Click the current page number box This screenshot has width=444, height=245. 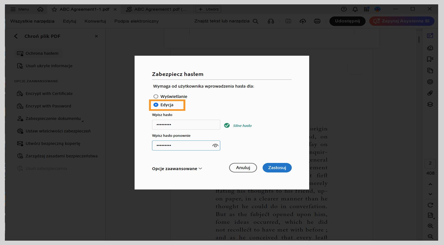[430, 163]
